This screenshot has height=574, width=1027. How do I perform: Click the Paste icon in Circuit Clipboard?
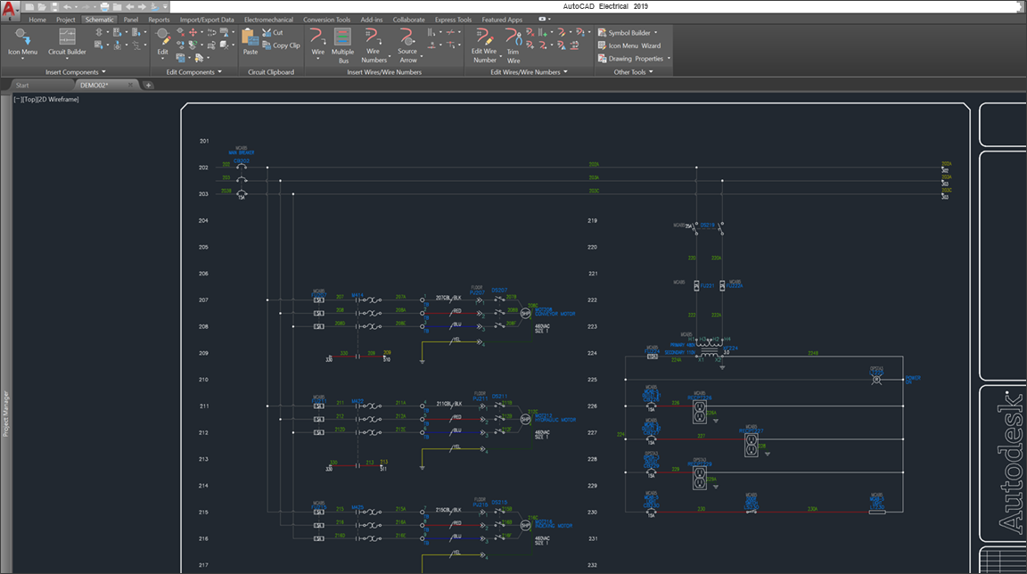click(x=250, y=38)
